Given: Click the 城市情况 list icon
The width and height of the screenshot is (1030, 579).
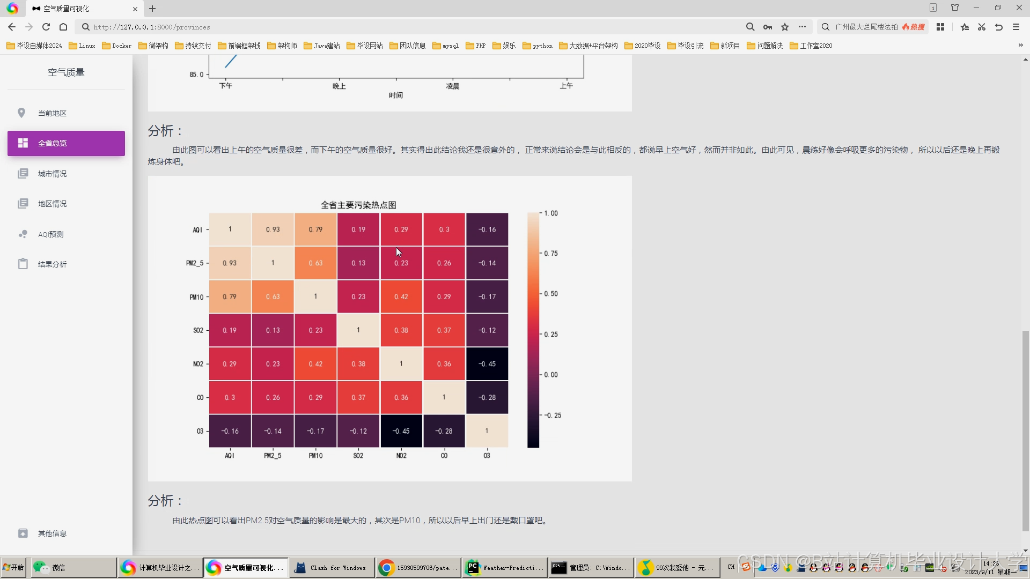Looking at the screenshot, I should pos(23,174).
